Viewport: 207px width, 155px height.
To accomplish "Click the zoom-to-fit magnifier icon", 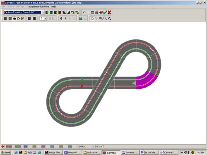I will click(x=109, y=18).
